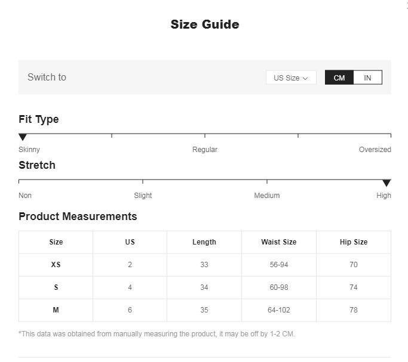Click the 64-102 waist size cell
408x362 pixels.
278,310
